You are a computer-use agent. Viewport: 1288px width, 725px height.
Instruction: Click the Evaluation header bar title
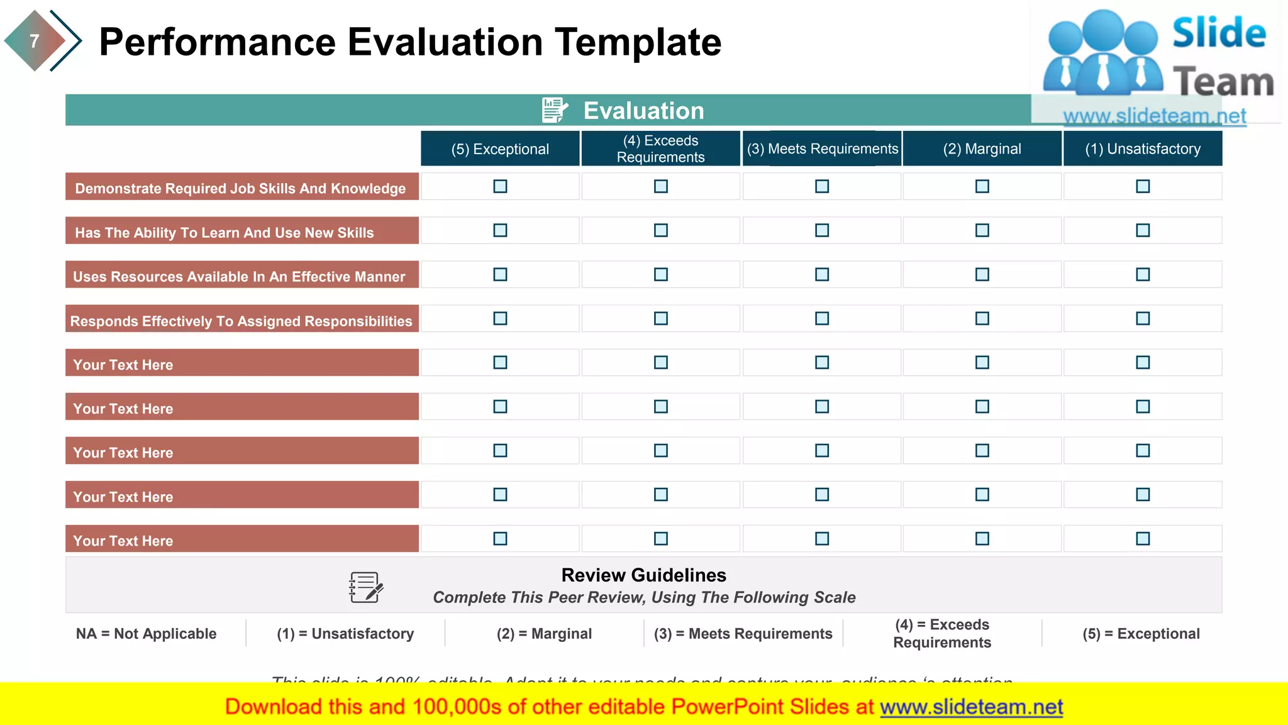643,111
